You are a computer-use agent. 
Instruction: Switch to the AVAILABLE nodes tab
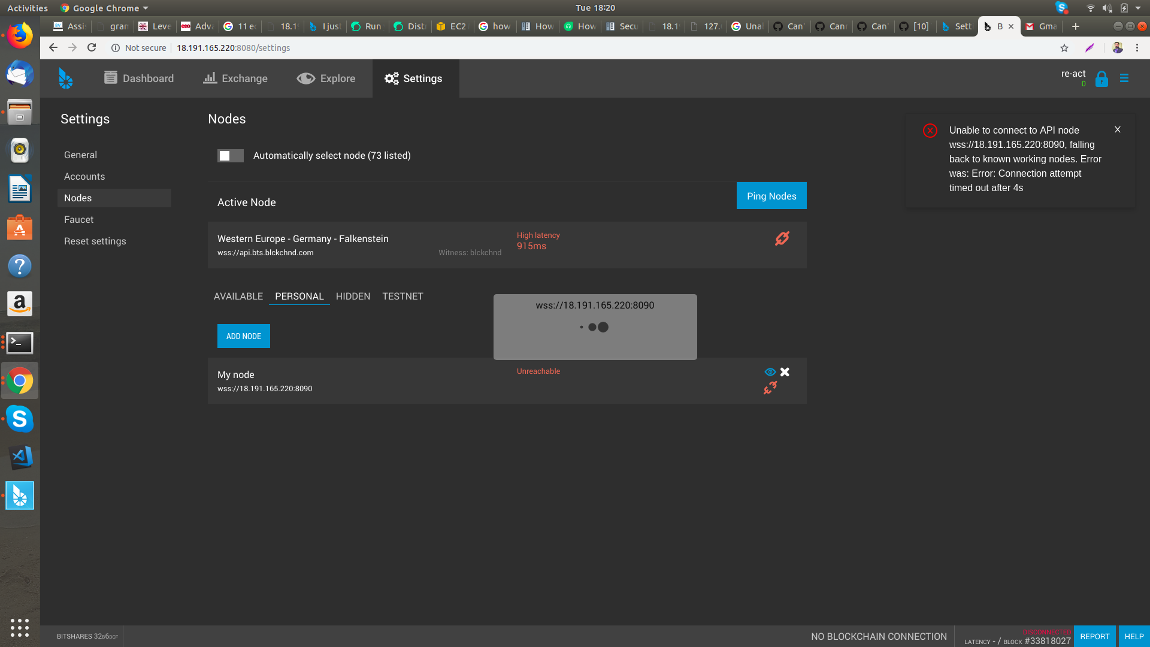point(238,296)
